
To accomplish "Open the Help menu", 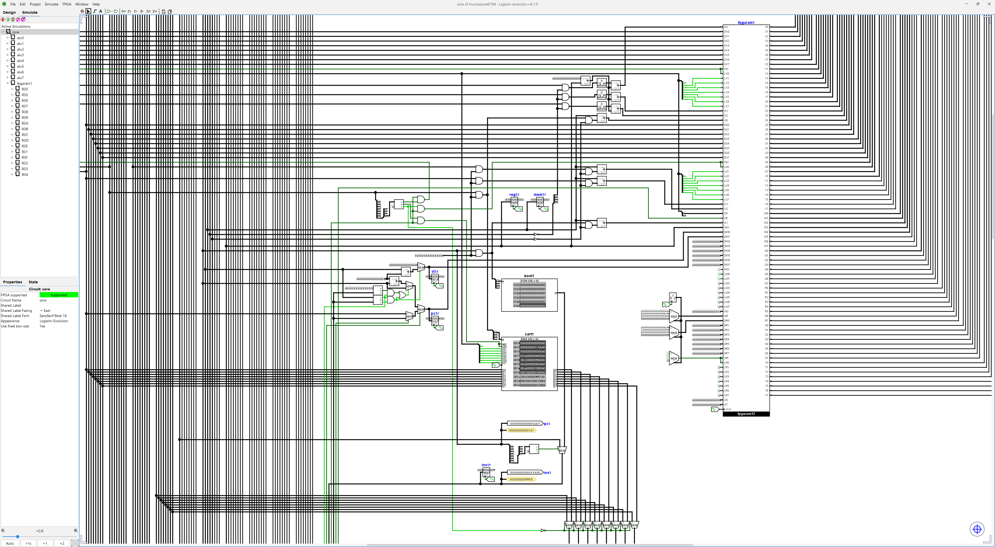I will 96,4.
